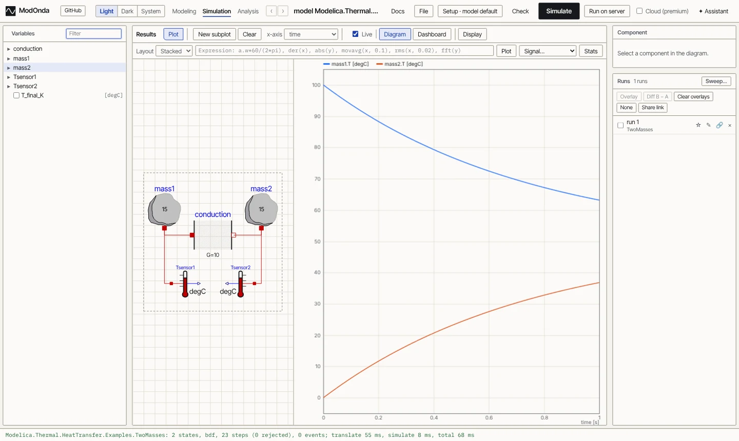Click the mass2.T orange legend swatch

tap(379, 64)
